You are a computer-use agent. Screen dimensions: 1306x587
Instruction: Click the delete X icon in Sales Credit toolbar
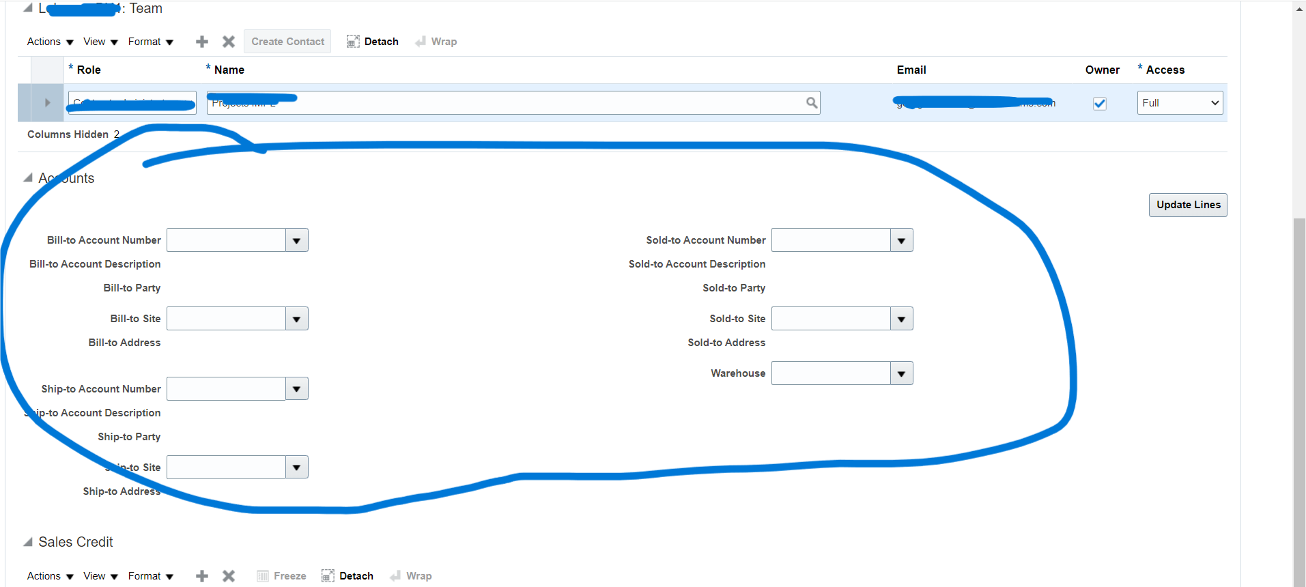(x=229, y=576)
